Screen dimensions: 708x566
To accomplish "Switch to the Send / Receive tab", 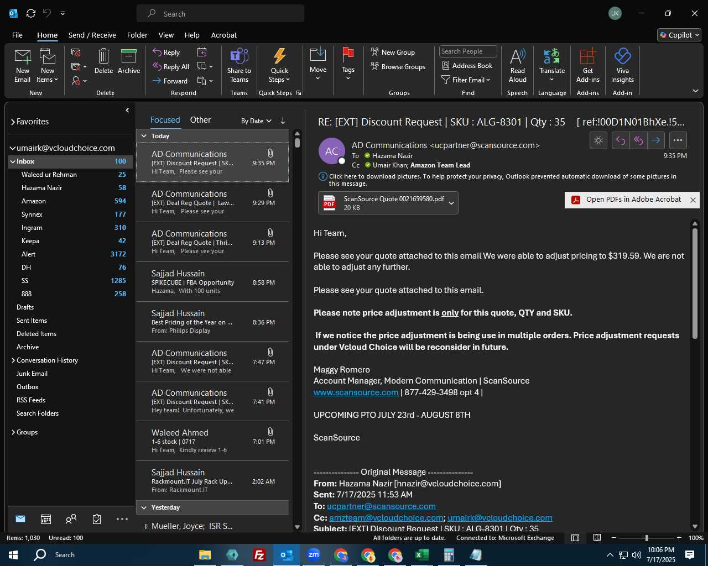I will click(92, 35).
